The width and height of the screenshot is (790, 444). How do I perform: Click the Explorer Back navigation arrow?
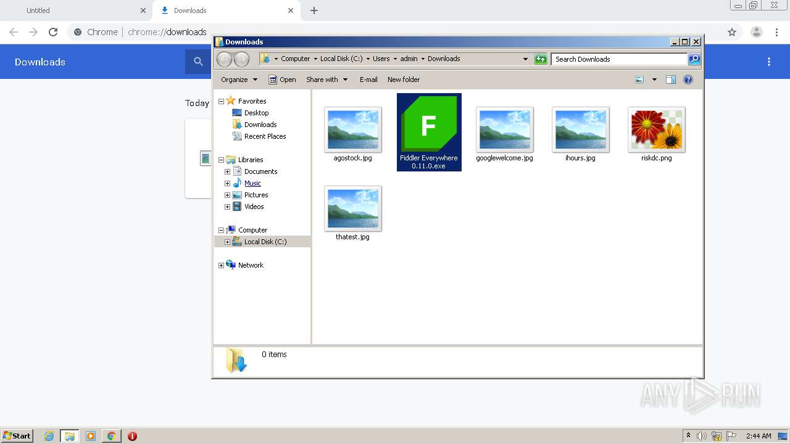tap(224, 59)
